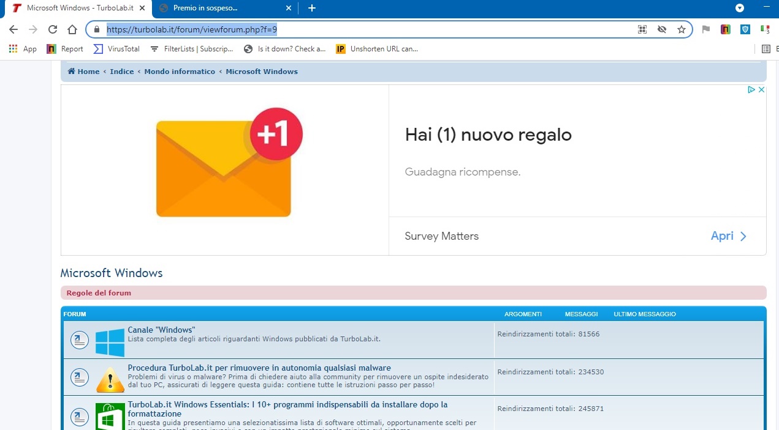This screenshot has height=430, width=779.
Task: Click 'Reindirizzamenti totali: 234530' text
Action: (x=550, y=372)
